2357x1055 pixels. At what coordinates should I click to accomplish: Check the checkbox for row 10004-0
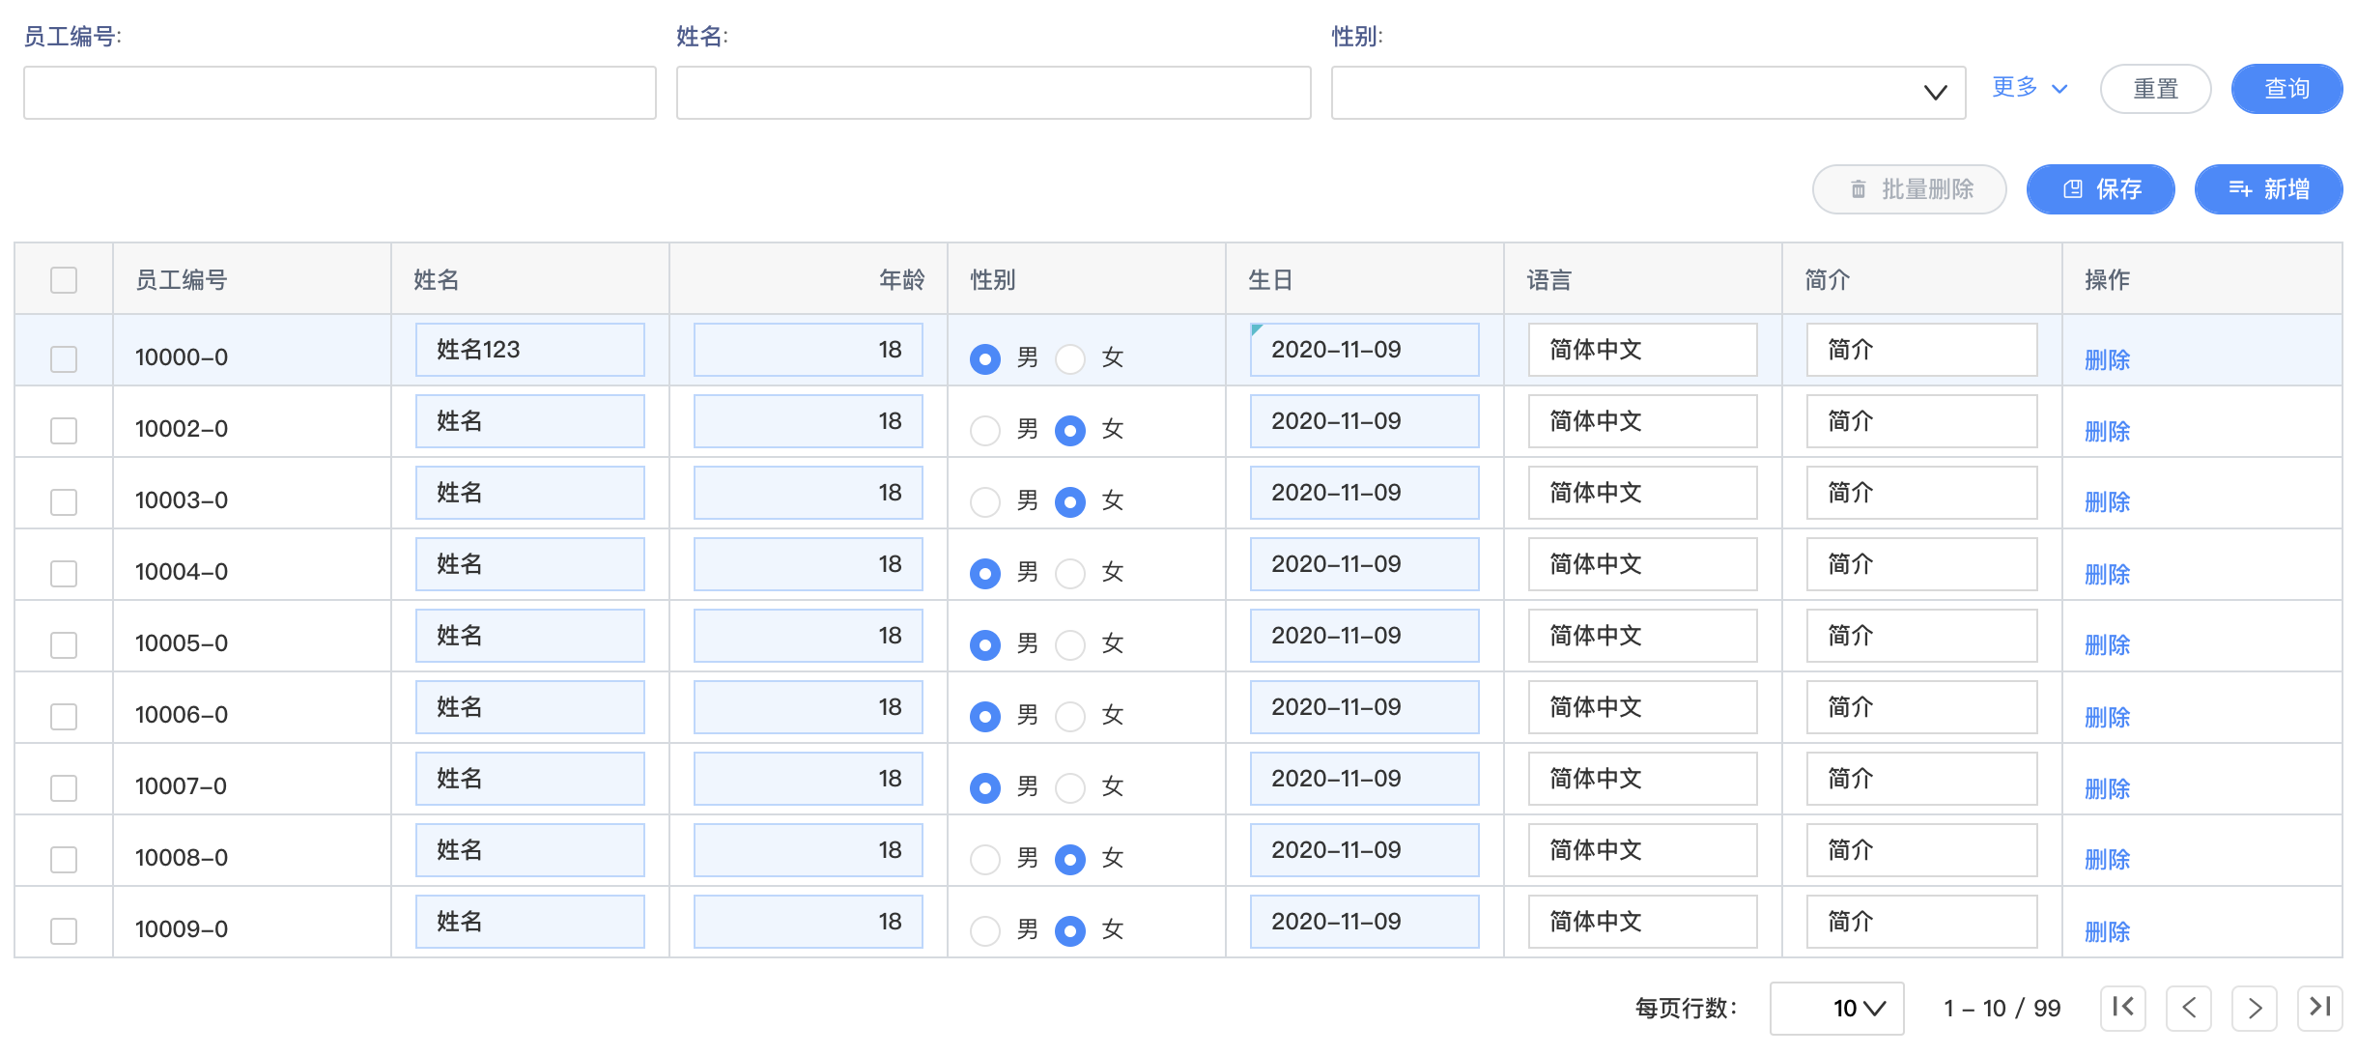pyautogui.click(x=63, y=573)
